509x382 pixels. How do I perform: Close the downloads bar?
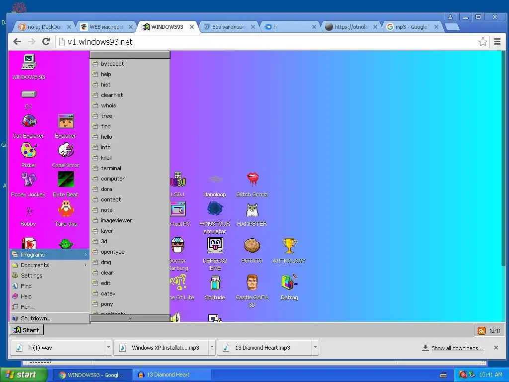click(x=496, y=348)
